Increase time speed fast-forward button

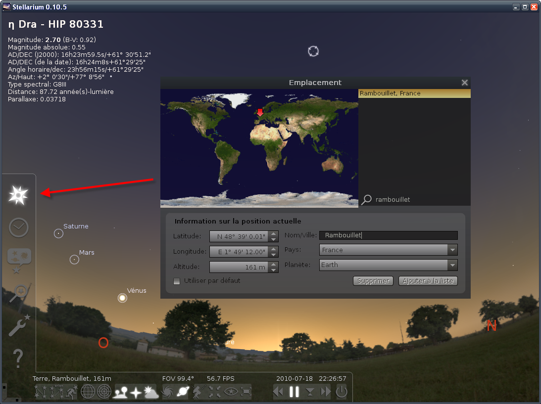pyautogui.click(x=325, y=392)
